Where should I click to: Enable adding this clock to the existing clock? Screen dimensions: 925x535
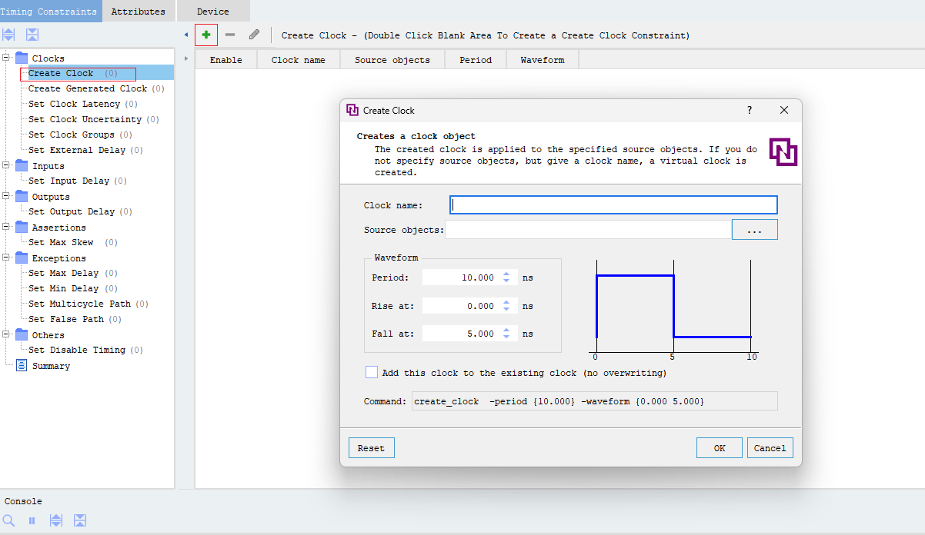coord(372,372)
